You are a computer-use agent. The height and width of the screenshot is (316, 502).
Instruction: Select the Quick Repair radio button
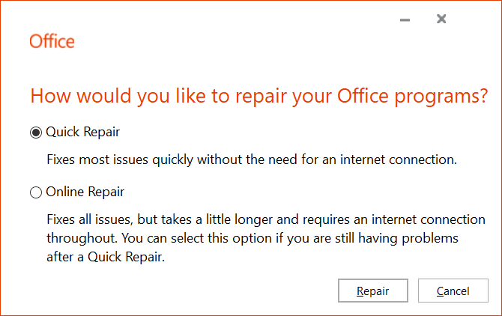36,133
